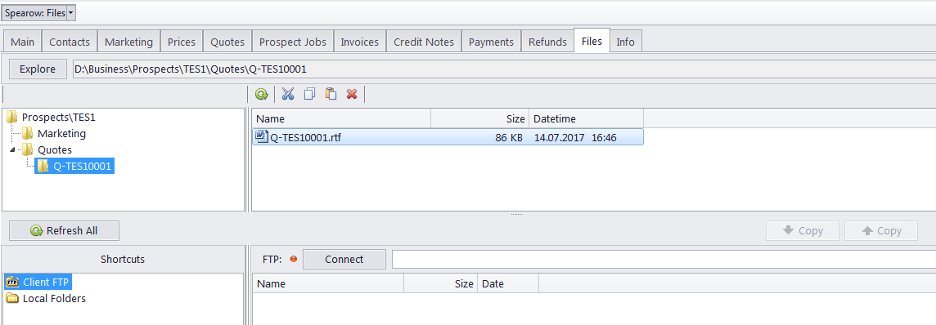The image size is (936, 325).
Task: Open the Contacts tab
Action: point(70,42)
